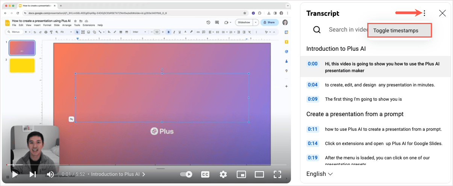Screen dimensions: 453x186
Task: Open version history clock icon in Slides
Action: [x=208, y=23]
